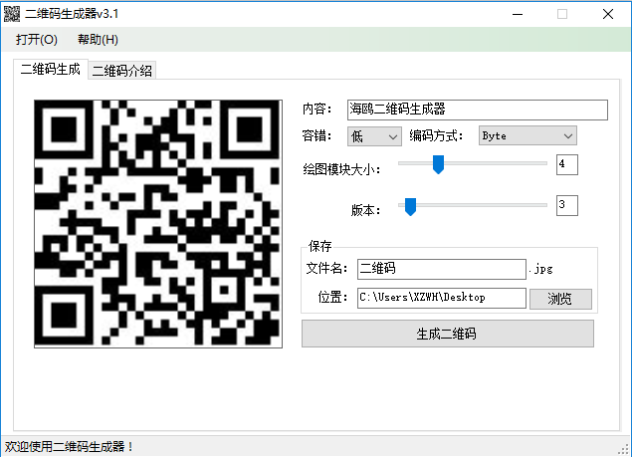This screenshot has width=632, height=457.
Task: Click the resize grip in status bar corner
Action: pyautogui.click(x=624, y=449)
